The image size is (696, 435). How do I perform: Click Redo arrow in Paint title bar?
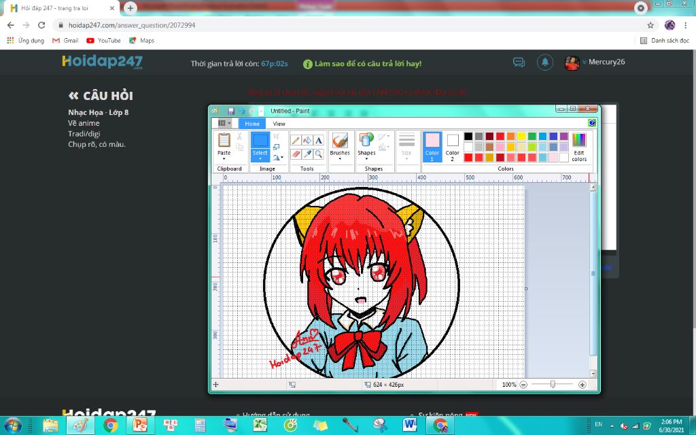(252, 111)
